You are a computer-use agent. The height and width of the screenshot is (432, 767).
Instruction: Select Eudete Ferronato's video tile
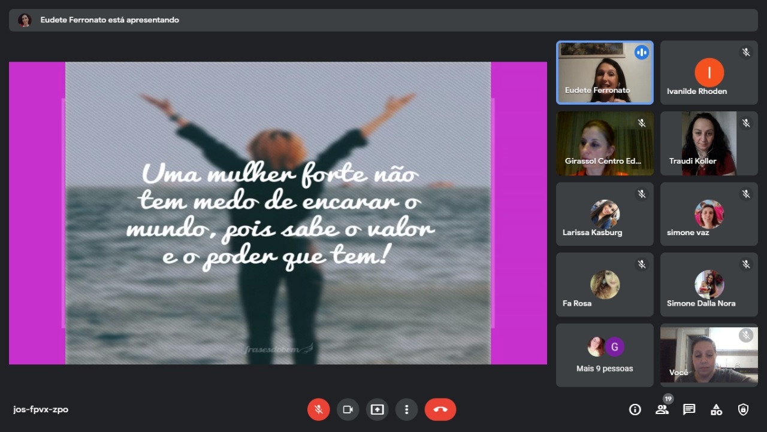605,72
